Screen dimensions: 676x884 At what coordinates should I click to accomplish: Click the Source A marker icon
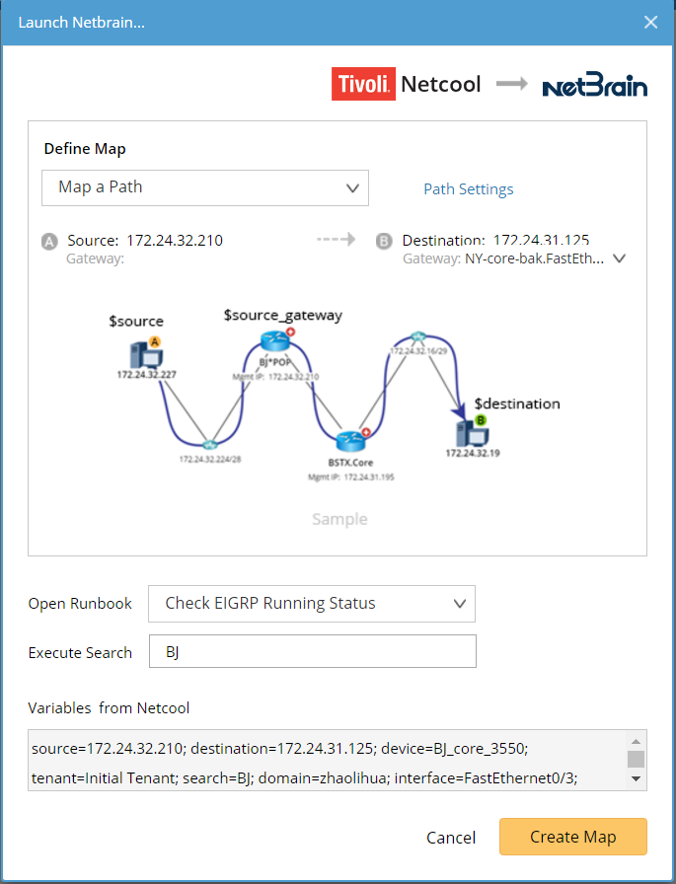click(x=49, y=241)
